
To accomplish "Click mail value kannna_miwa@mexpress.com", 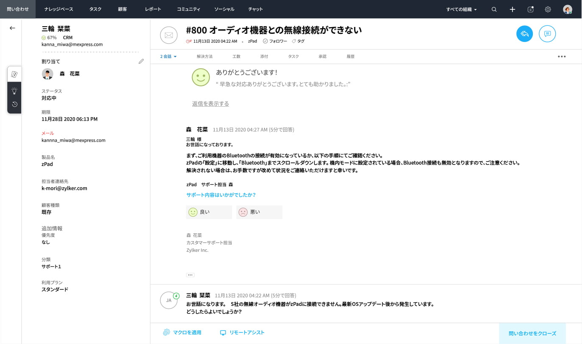I will pyautogui.click(x=73, y=140).
